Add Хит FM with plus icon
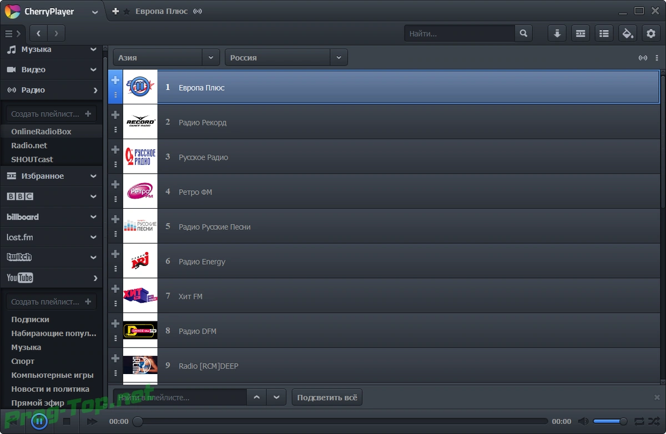The width and height of the screenshot is (666, 434). (x=115, y=289)
